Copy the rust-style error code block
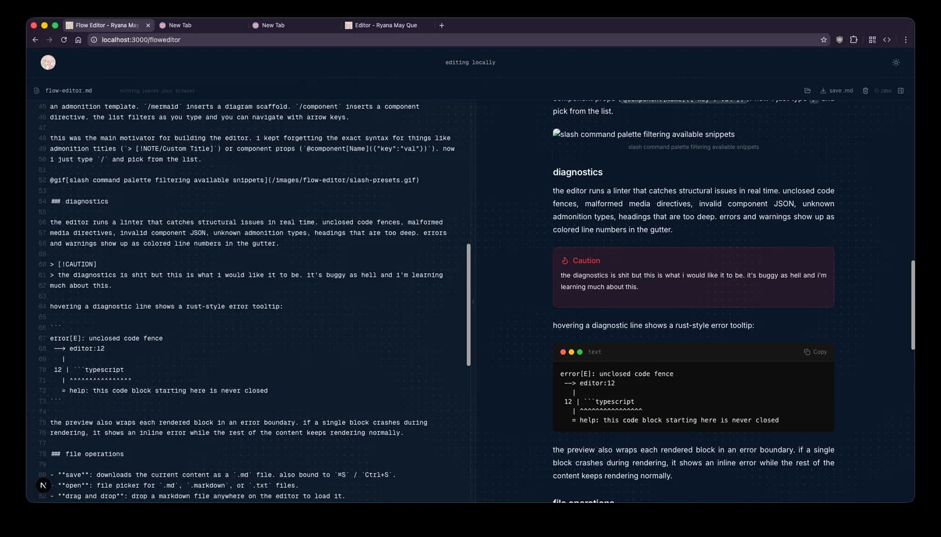This screenshot has width=941, height=537. pyautogui.click(x=815, y=352)
